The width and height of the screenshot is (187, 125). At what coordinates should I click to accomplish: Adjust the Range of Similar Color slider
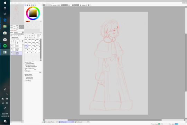pyautogui.click(x=30, y=69)
